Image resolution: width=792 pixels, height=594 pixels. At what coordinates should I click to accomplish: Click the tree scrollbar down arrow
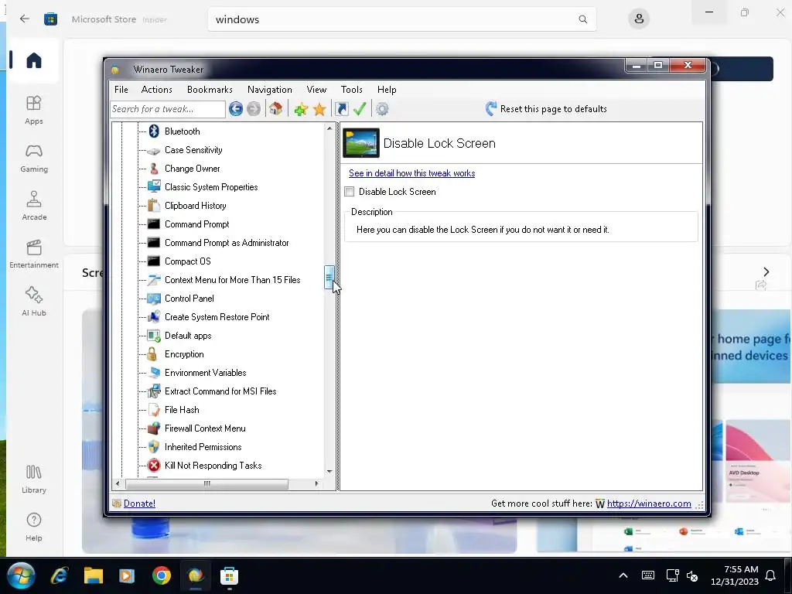point(329,471)
